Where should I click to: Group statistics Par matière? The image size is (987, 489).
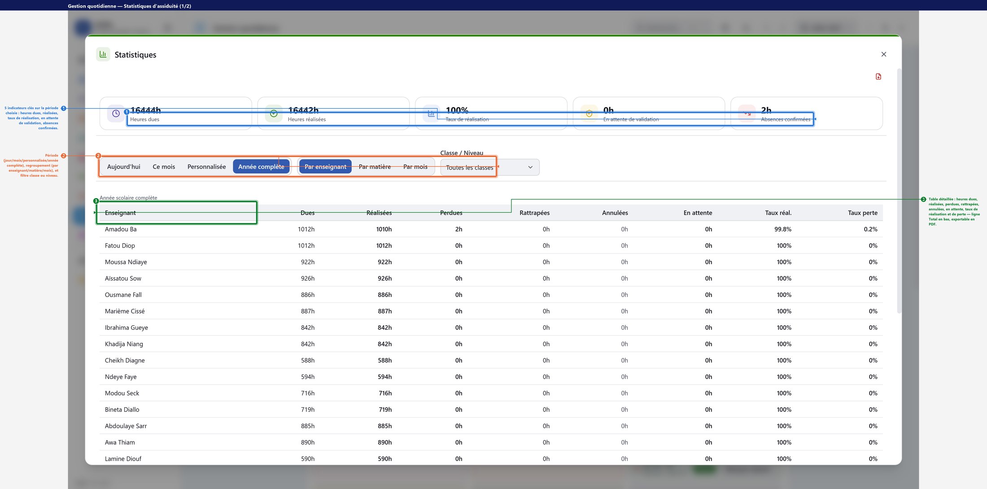pyautogui.click(x=375, y=166)
